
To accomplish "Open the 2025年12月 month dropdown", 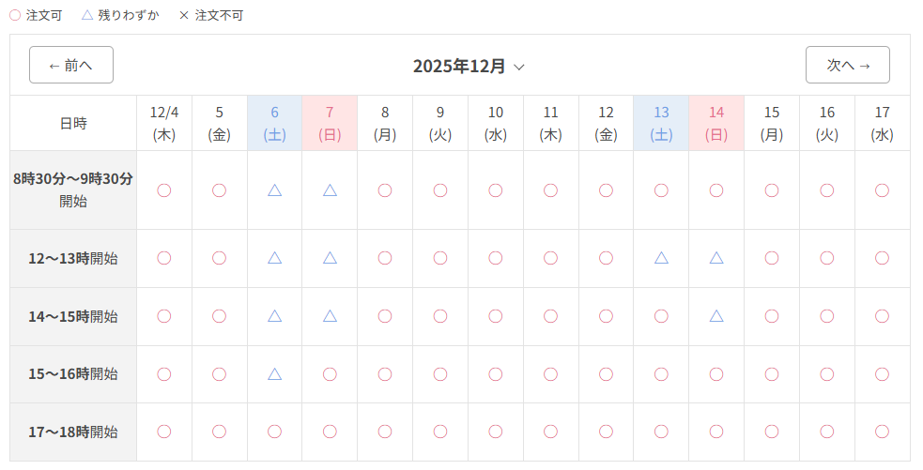I will click(x=469, y=67).
